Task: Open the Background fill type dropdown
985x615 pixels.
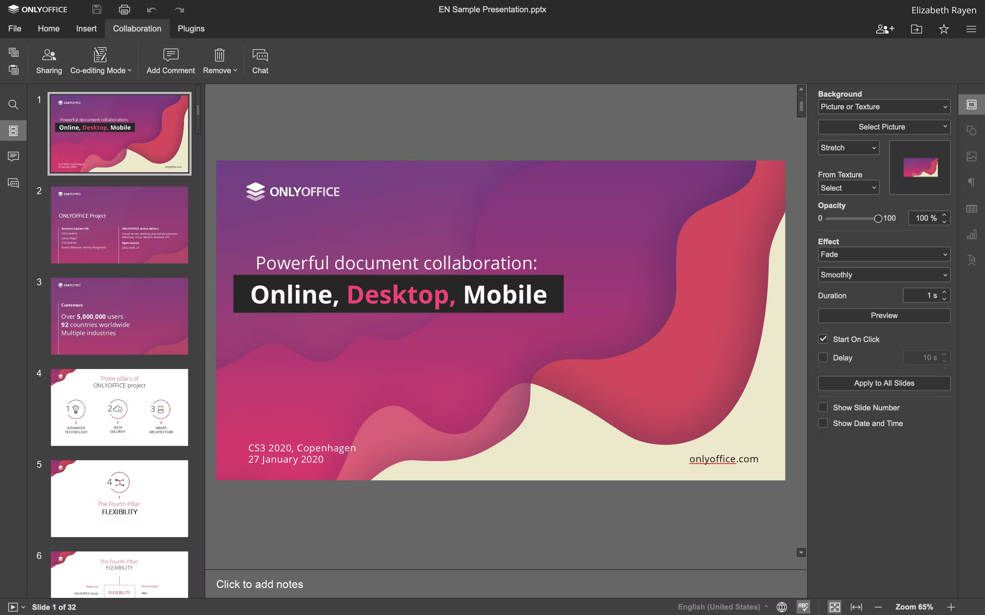Action: point(884,107)
